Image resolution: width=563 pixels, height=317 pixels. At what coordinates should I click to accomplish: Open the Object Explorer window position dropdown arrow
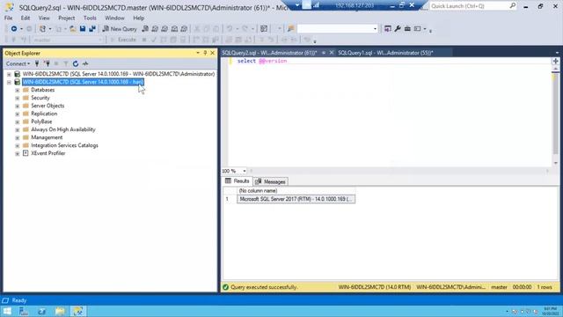click(197, 53)
